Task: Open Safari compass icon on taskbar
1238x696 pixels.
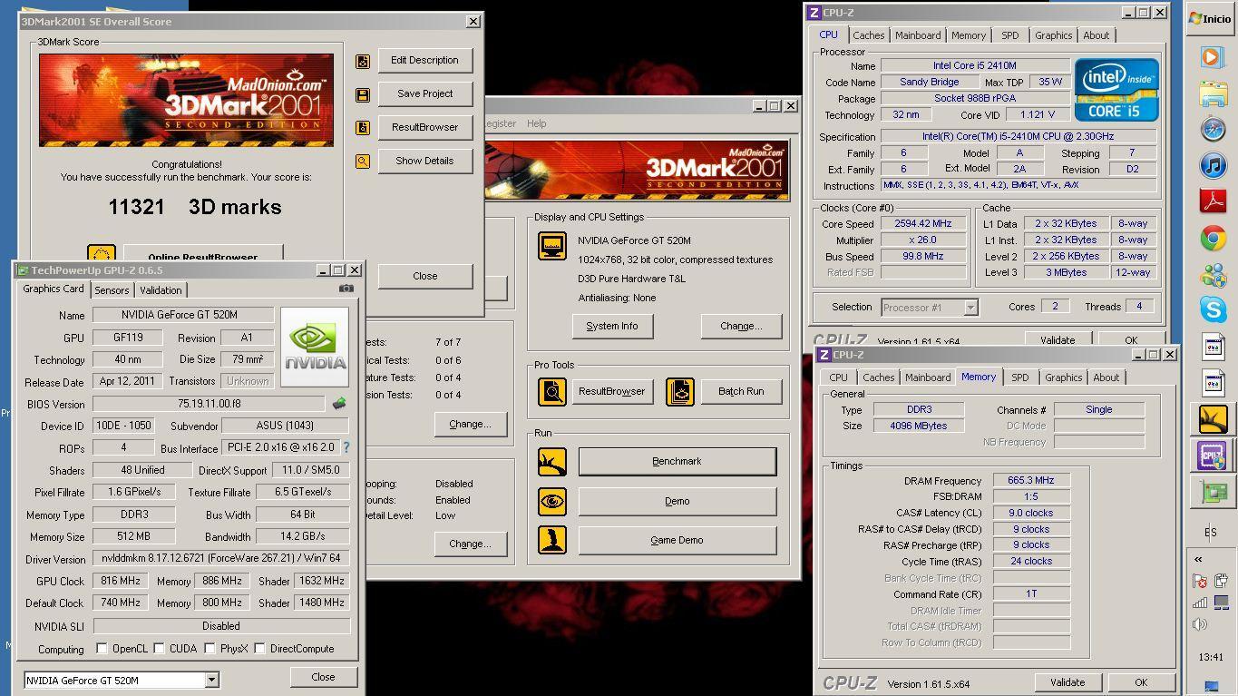Action: pos(1213,129)
